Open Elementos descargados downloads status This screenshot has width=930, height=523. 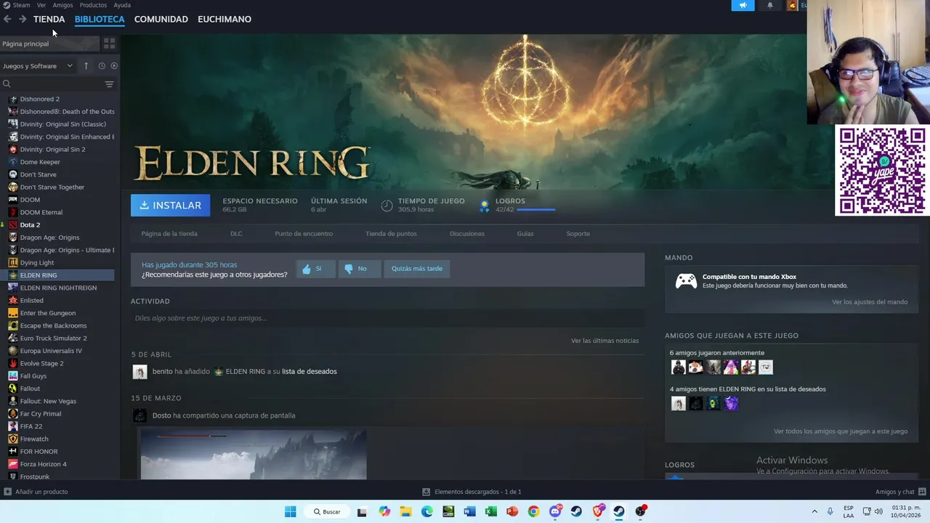(x=472, y=492)
